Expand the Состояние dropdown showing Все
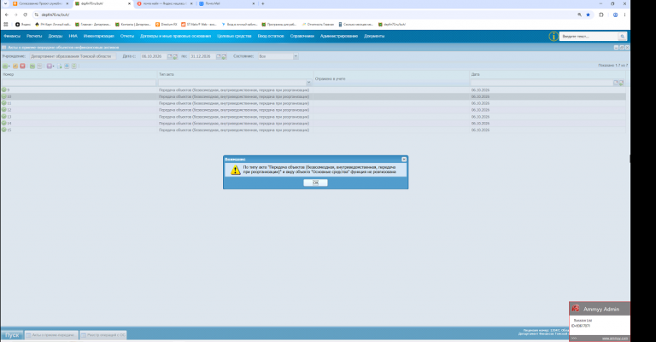656x342 pixels. click(296, 56)
